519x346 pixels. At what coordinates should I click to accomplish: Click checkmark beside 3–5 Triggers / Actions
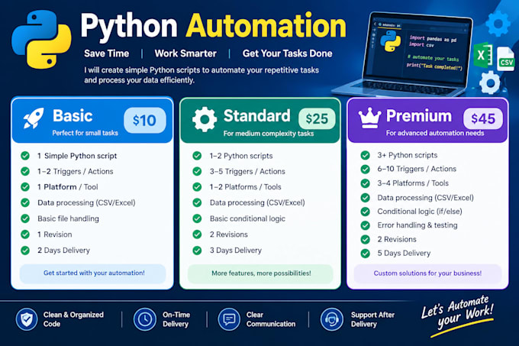[197, 171]
